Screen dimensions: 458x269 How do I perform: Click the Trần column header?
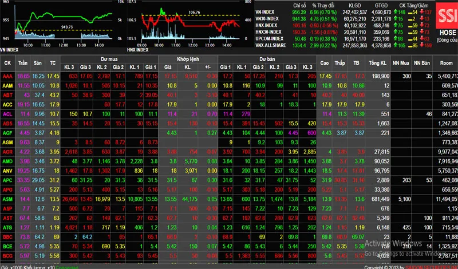[23, 63]
